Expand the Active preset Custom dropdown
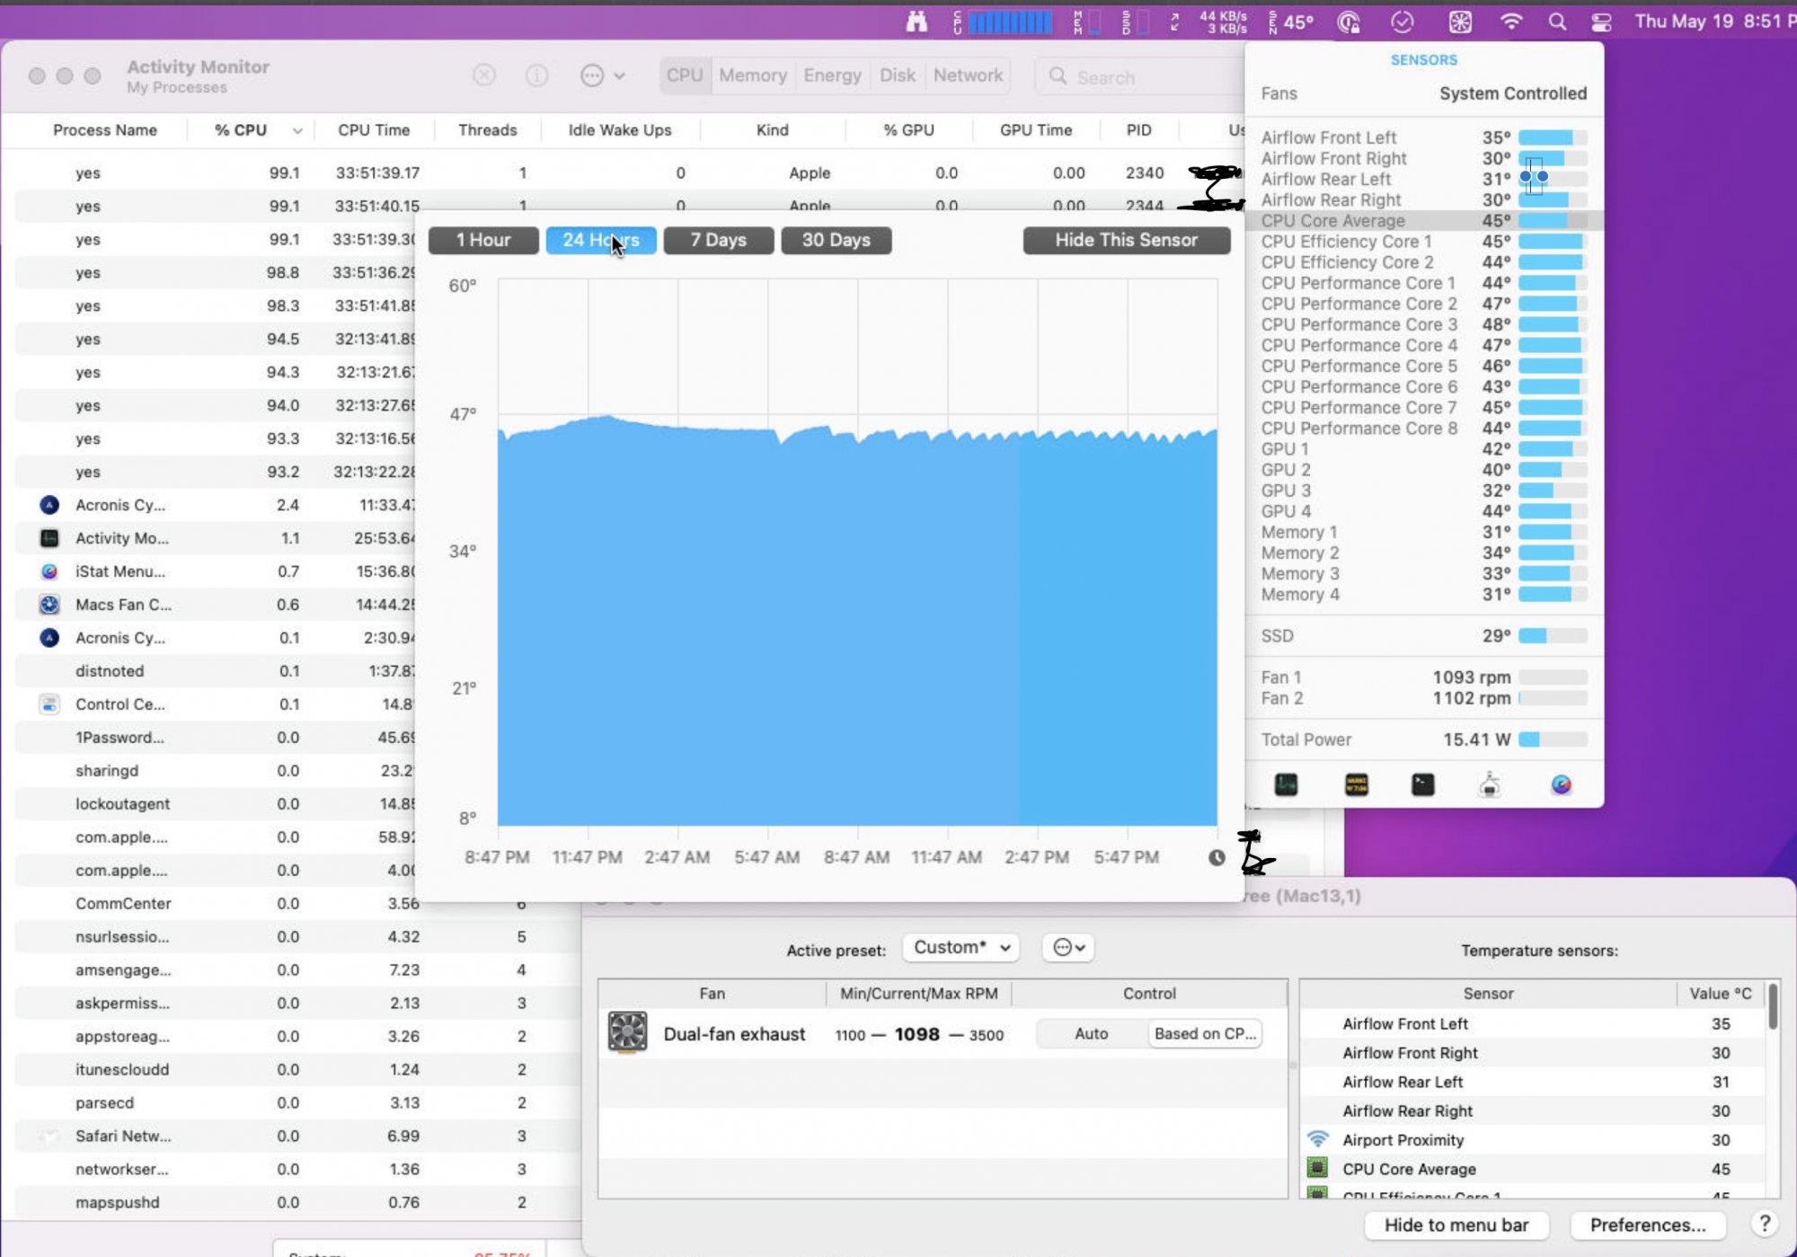1797x1257 pixels. point(960,947)
